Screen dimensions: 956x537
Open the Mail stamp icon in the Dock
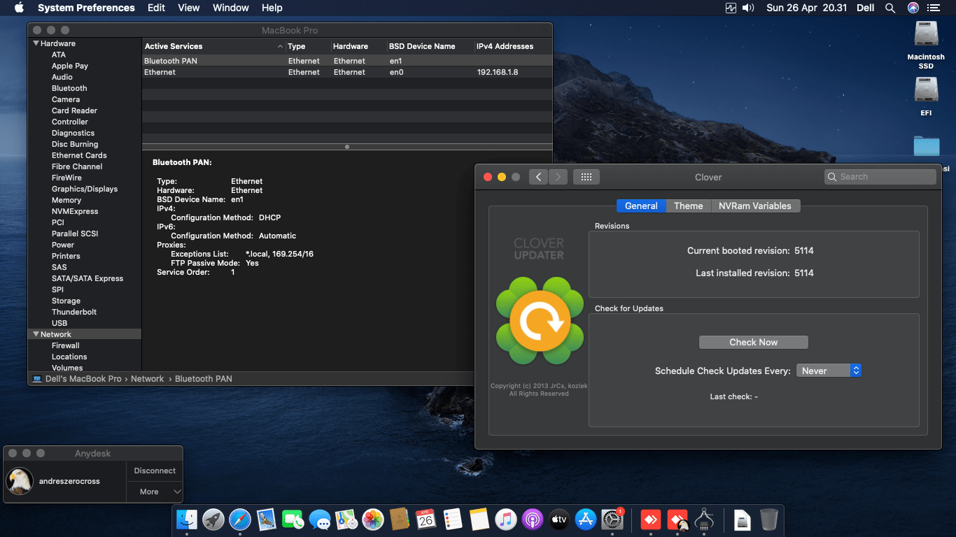[267, 520]
